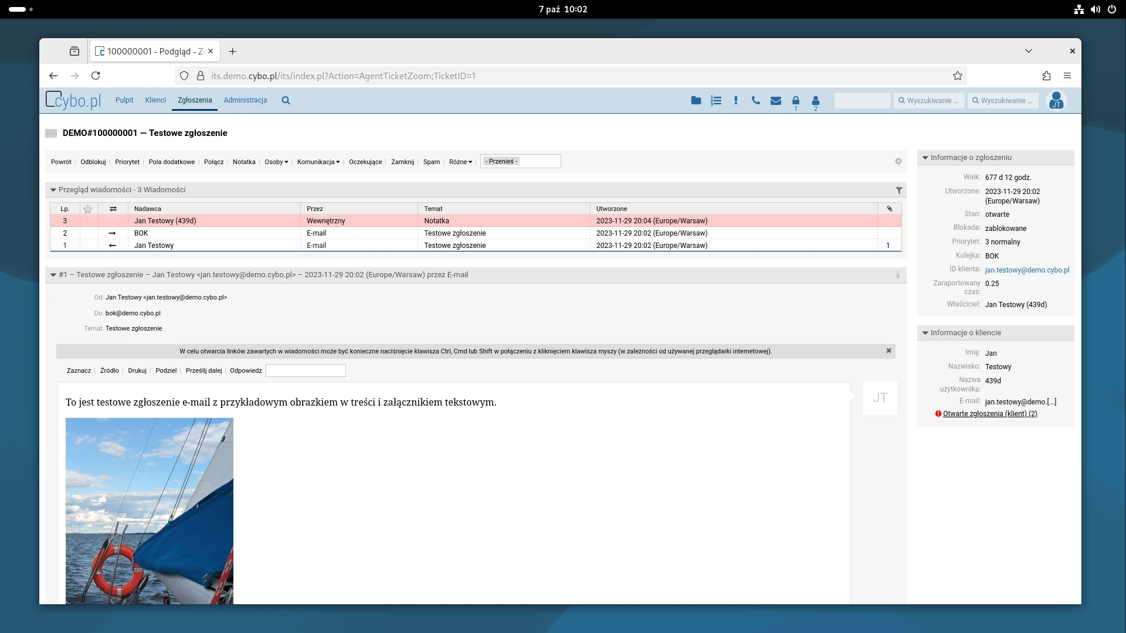This screenshot has width=1126, height=633.
Task: Click the message filter funnel icon
Action: (899, 190)
